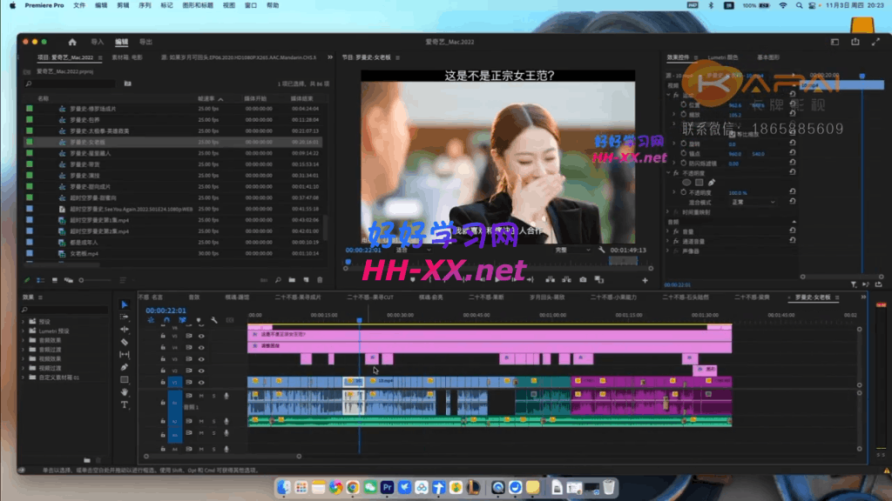Reset the 混合模式 parameter

coord(793,202)
